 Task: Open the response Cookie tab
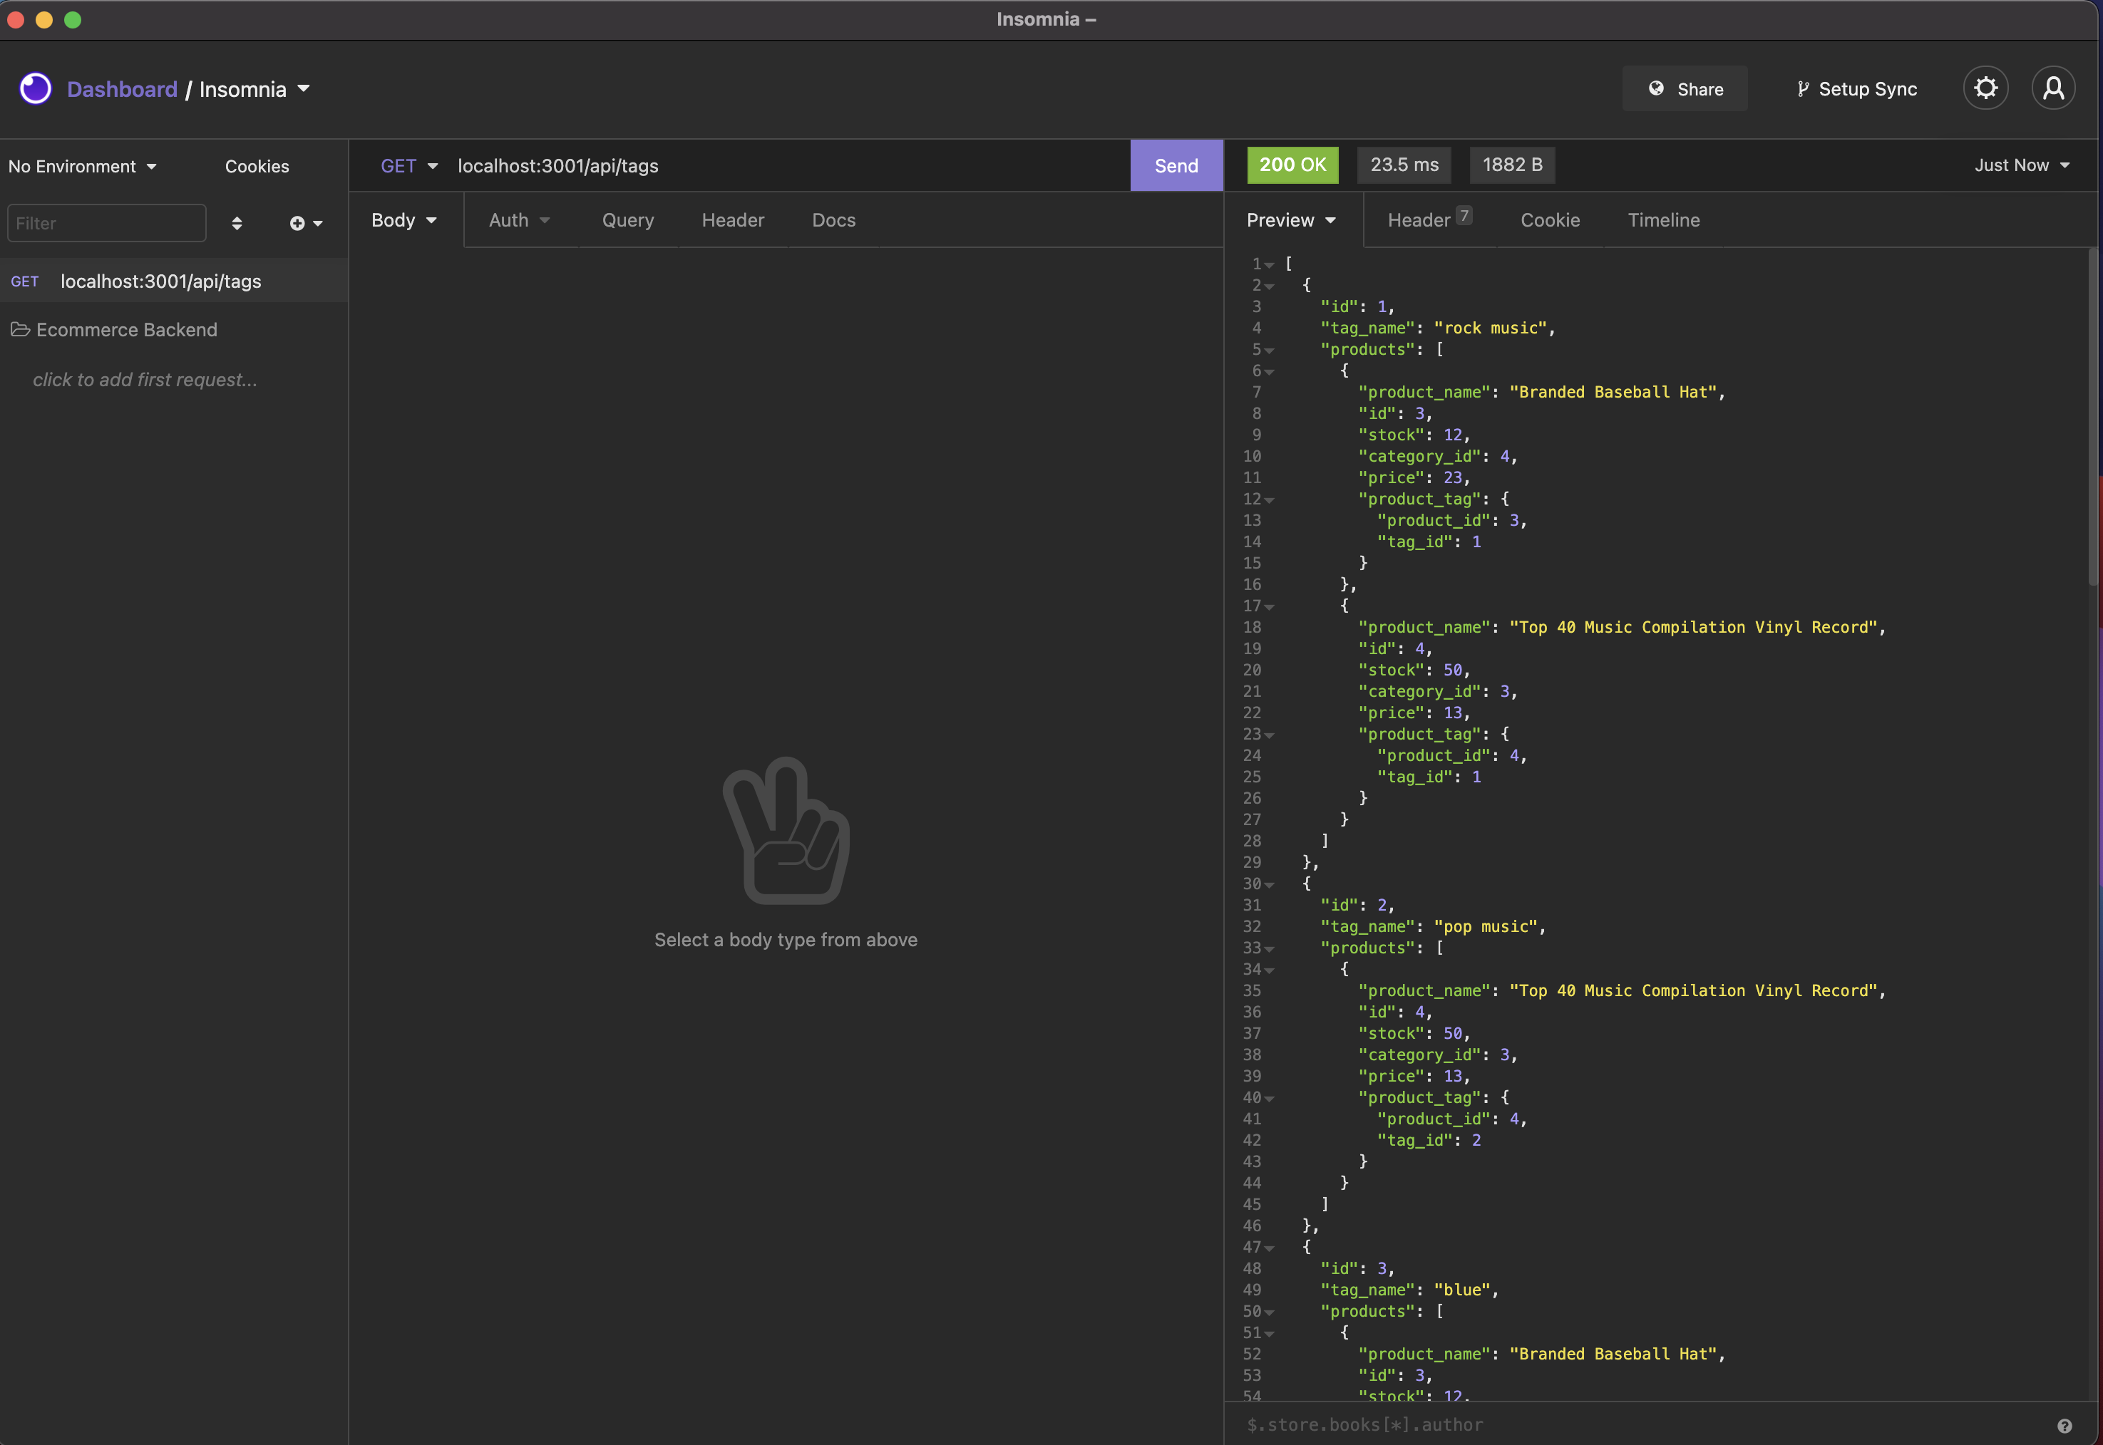click(x=1550, y=220)
